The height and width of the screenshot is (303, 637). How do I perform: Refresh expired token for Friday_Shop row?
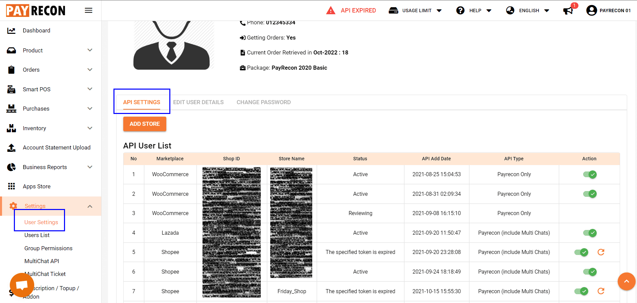coord(601,291)
